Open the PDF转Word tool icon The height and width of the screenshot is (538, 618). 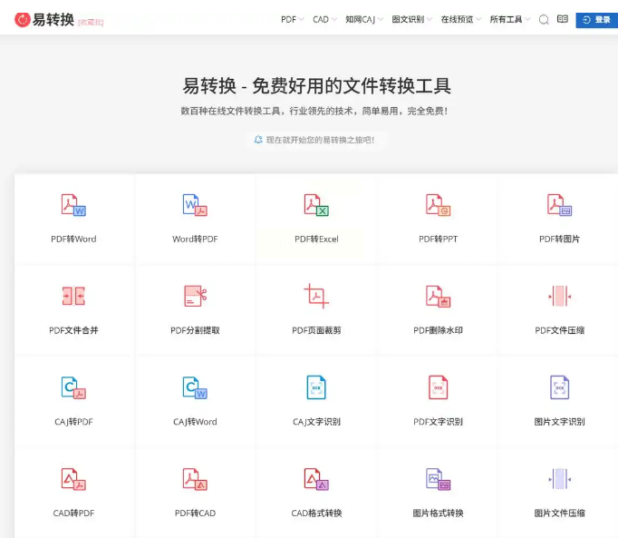point(73,205)
